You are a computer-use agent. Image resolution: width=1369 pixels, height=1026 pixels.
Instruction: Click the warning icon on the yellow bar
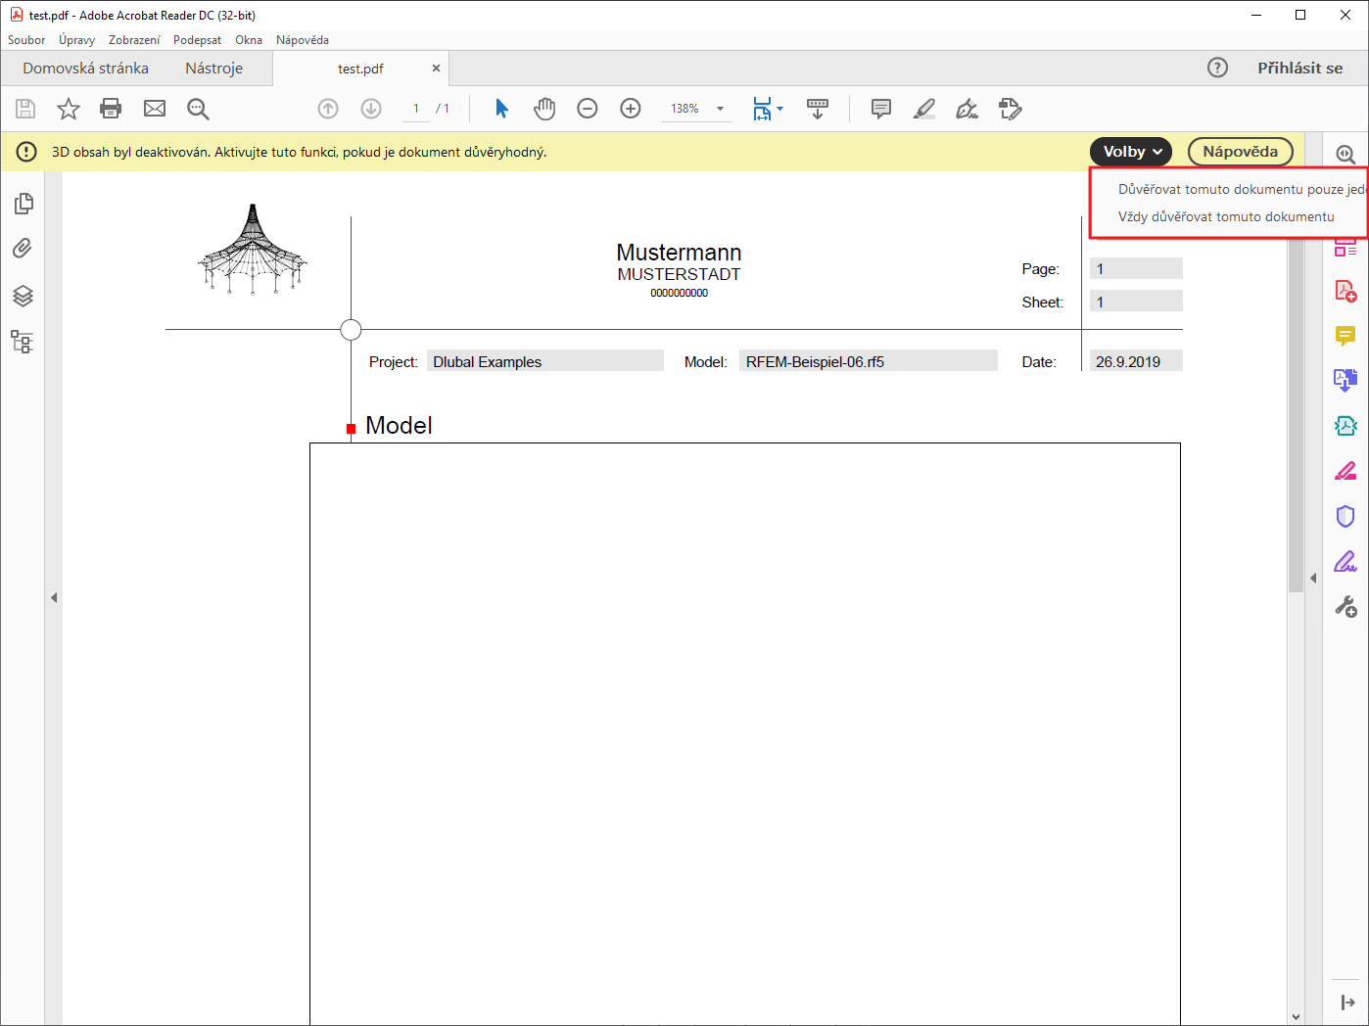point(26,152)
